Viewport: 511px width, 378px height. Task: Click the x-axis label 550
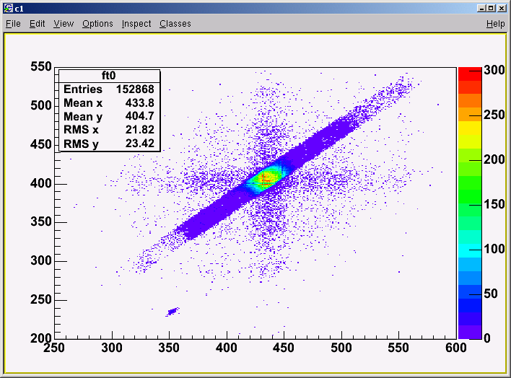398,348
